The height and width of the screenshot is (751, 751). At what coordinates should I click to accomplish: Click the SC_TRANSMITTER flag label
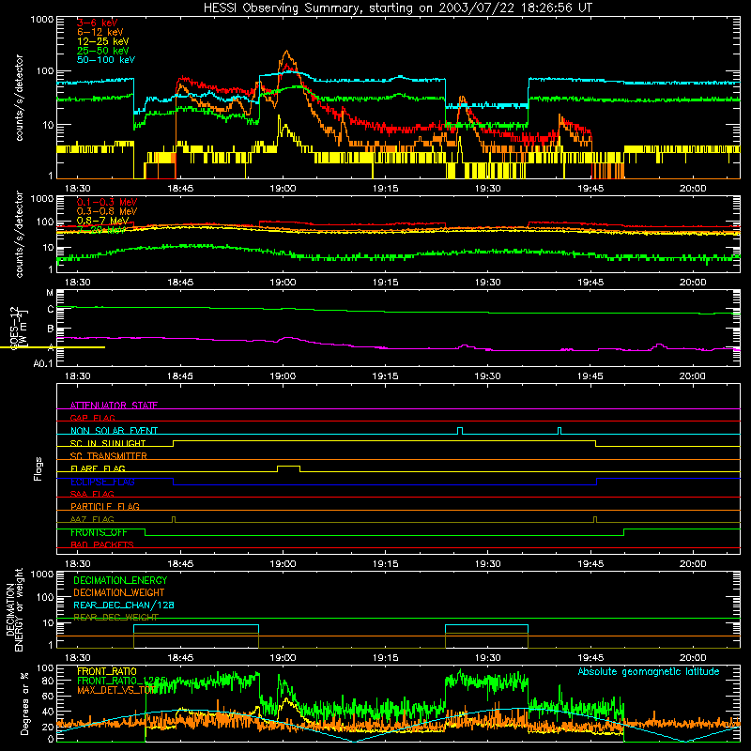[x=108, y=455]
